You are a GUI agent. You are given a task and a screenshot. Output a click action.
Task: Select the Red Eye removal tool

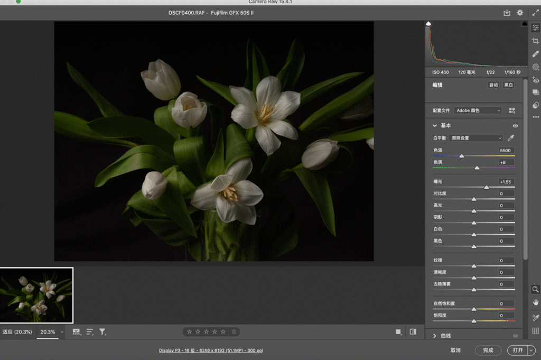click(x=536, y=80)
